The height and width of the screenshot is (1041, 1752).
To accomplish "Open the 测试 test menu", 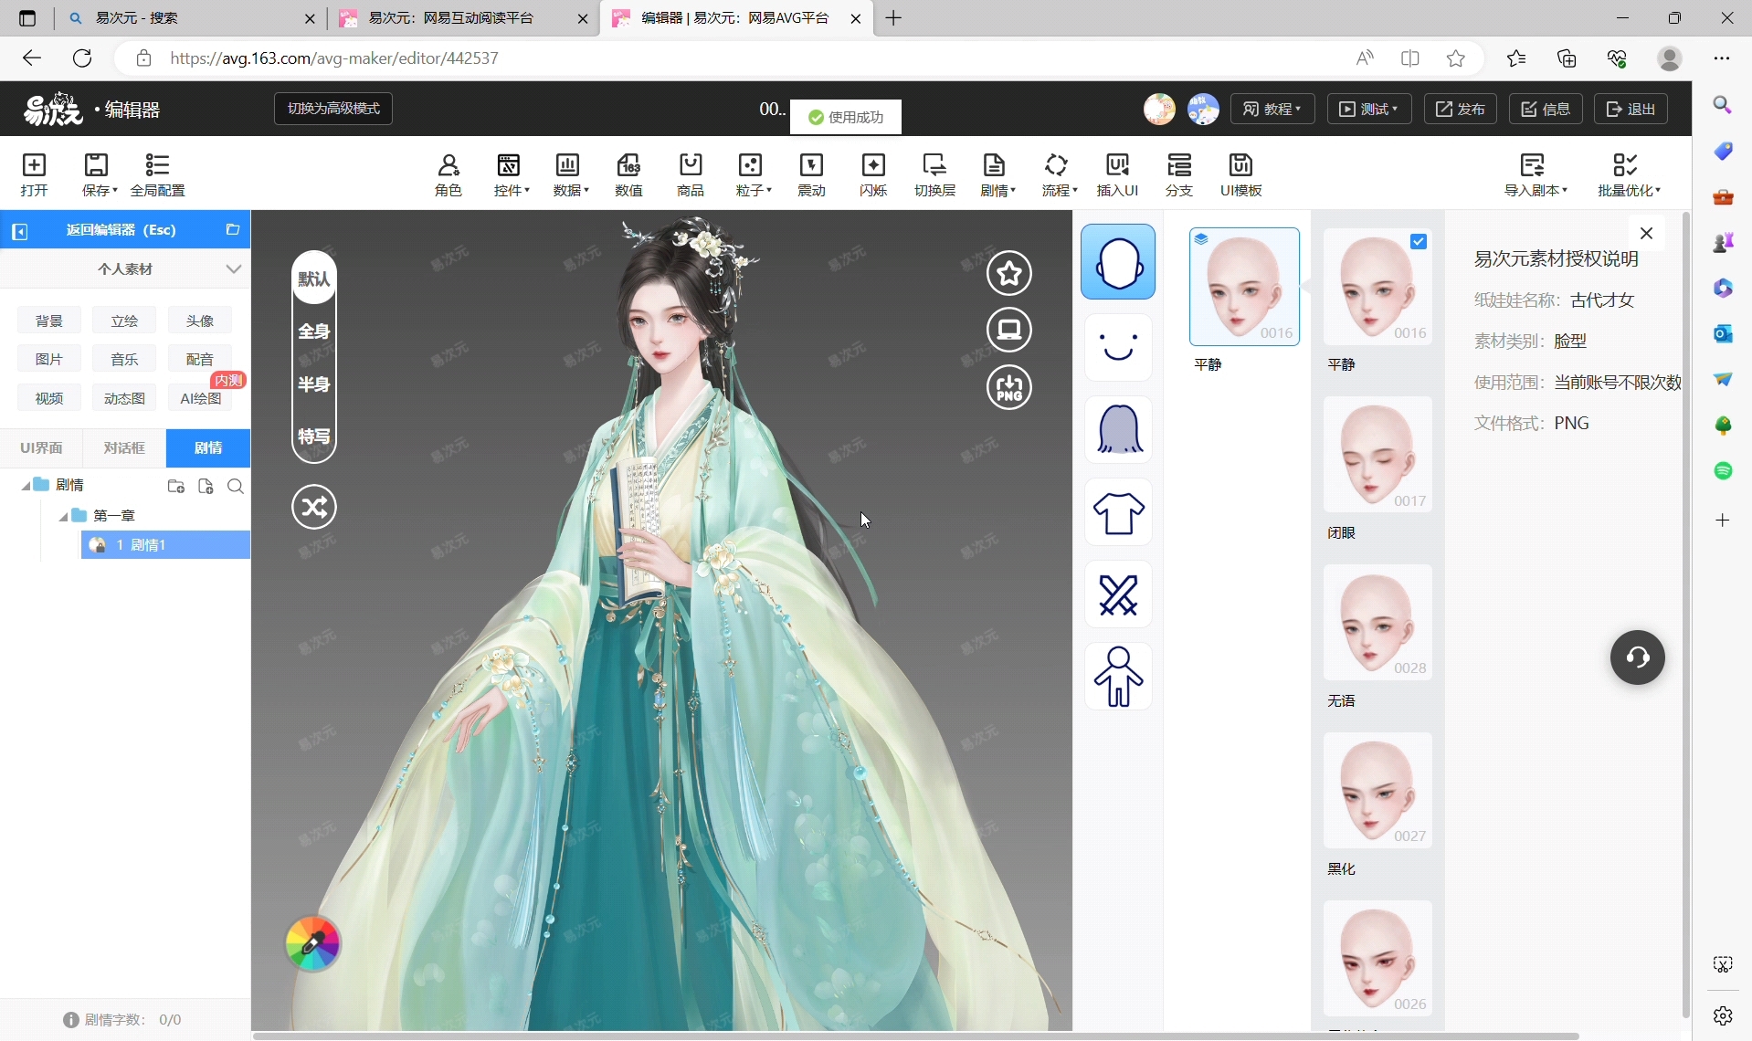I will (x=1368, y=109).
